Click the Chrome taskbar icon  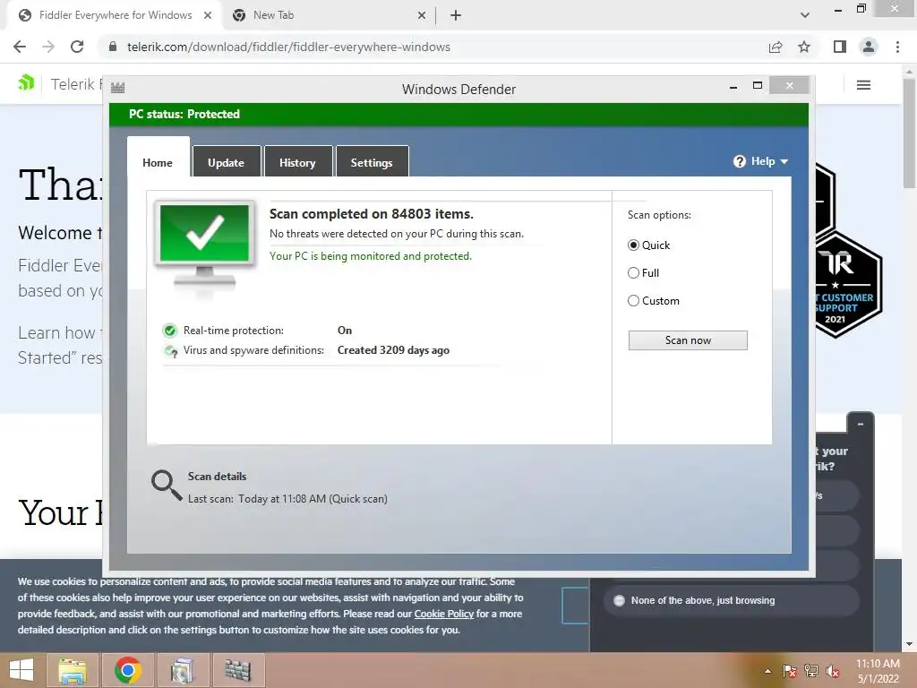click(x=127, y=670)
